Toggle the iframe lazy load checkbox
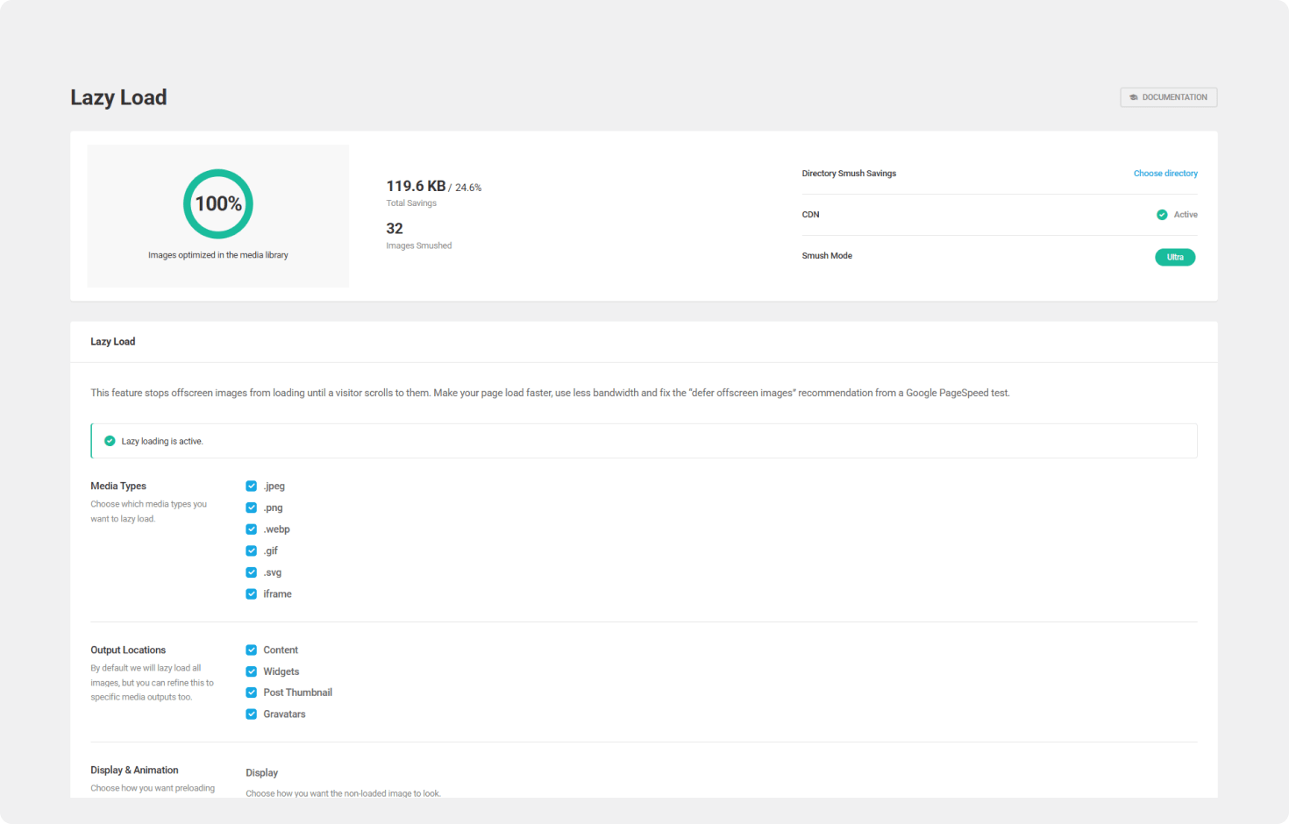 [252, 594]
